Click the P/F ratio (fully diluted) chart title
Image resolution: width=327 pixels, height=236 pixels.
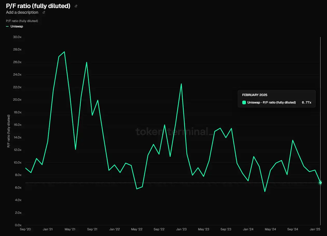point(38,6)
